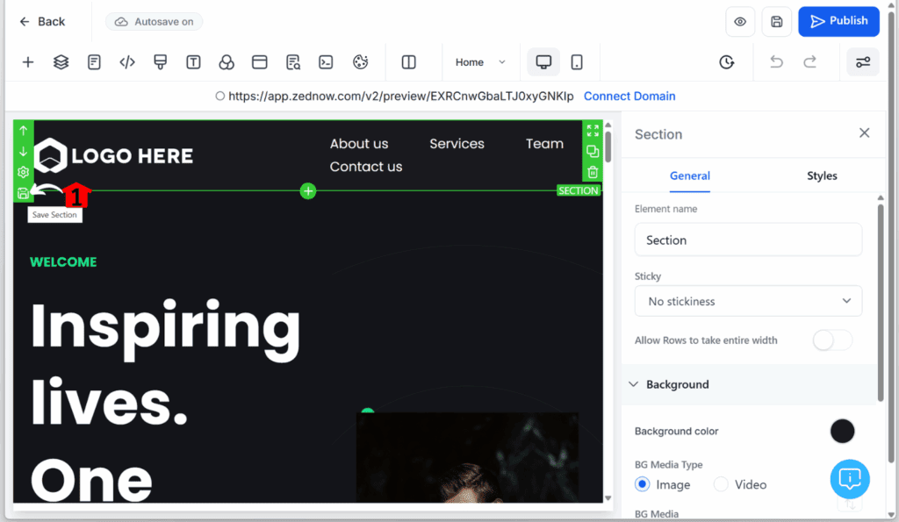This screenshot has height=522, width=899.
Task: Switch to the General tab
Action: tap(690, 176)
